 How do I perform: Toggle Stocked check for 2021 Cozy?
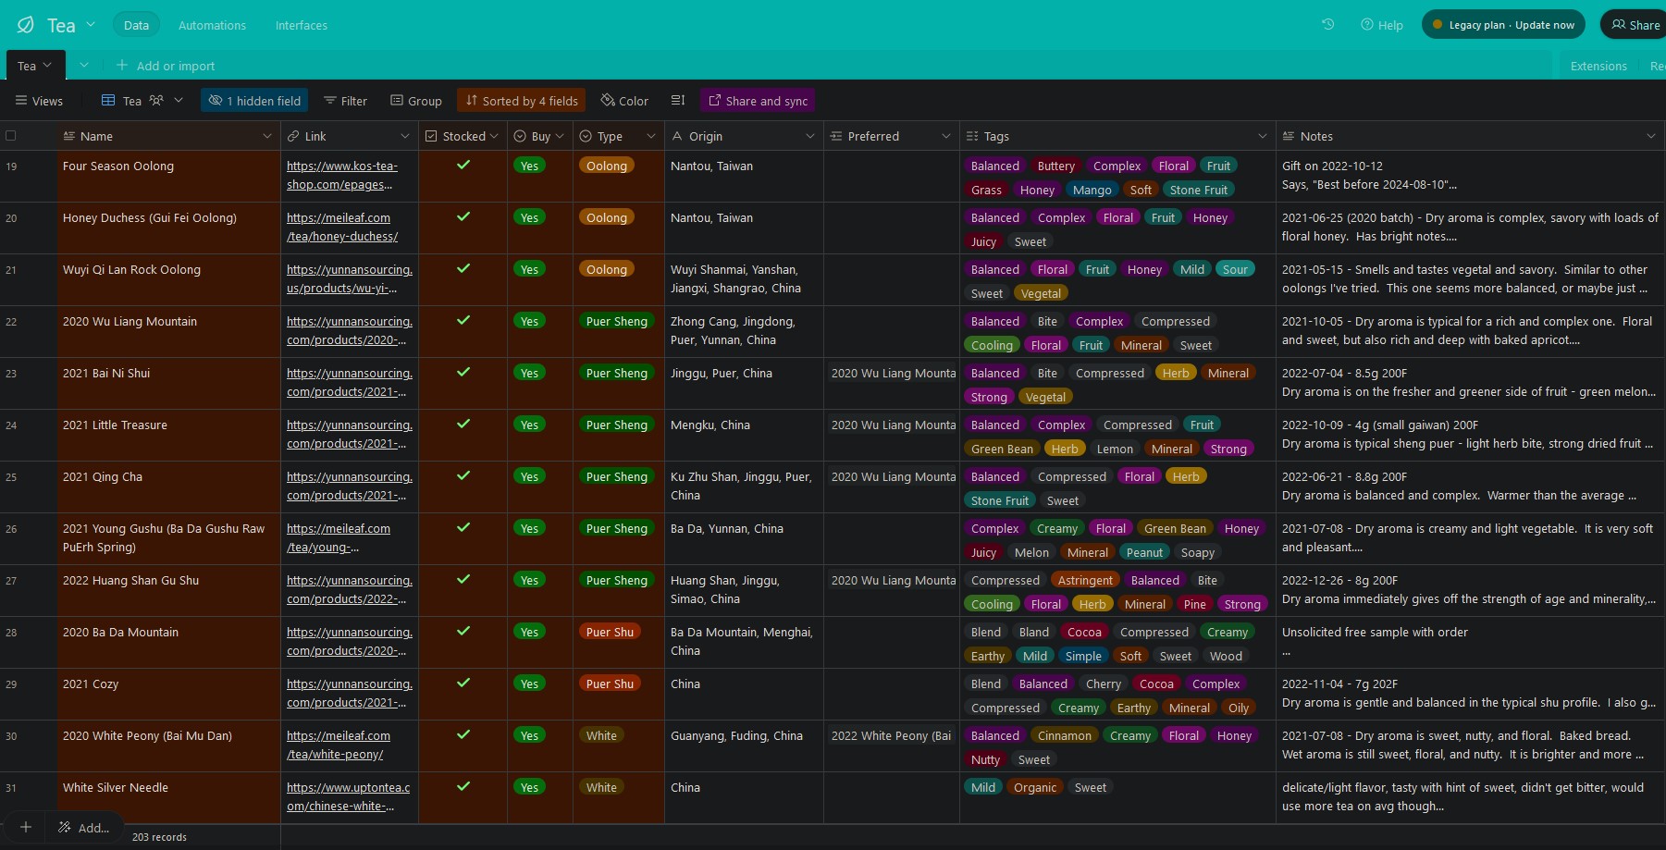click(x=463, y=683)
